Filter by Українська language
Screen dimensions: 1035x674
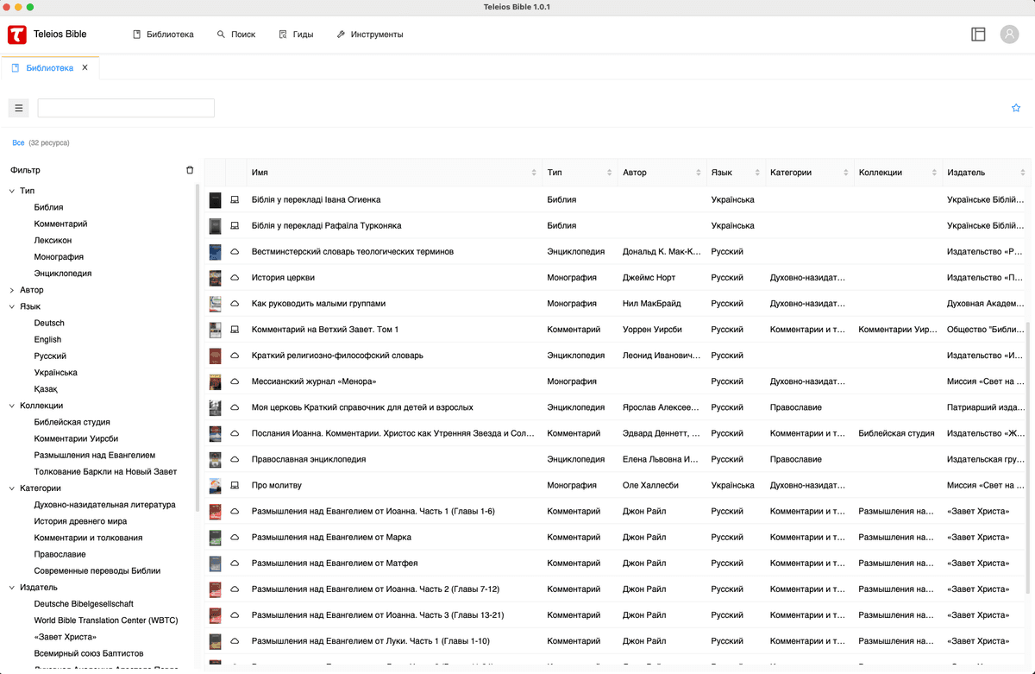click(x=55, y=373)
